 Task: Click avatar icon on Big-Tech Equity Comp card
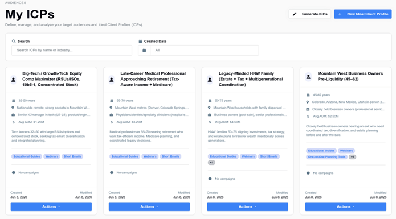[x=13, y=80]
